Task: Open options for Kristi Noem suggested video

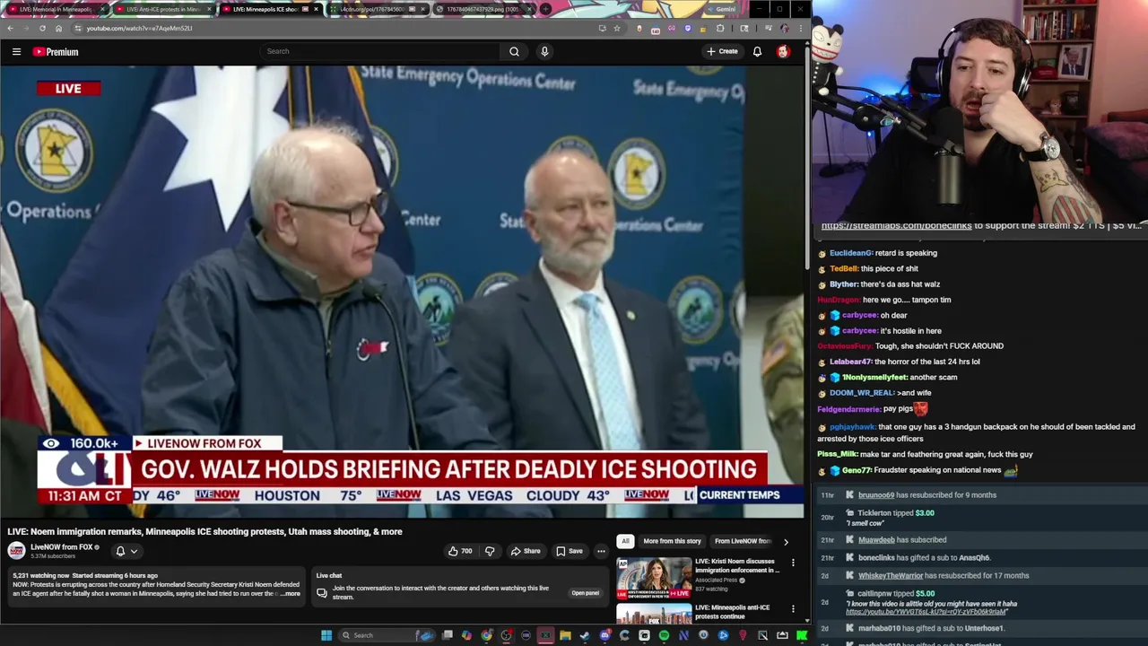Action: point(793,563)
